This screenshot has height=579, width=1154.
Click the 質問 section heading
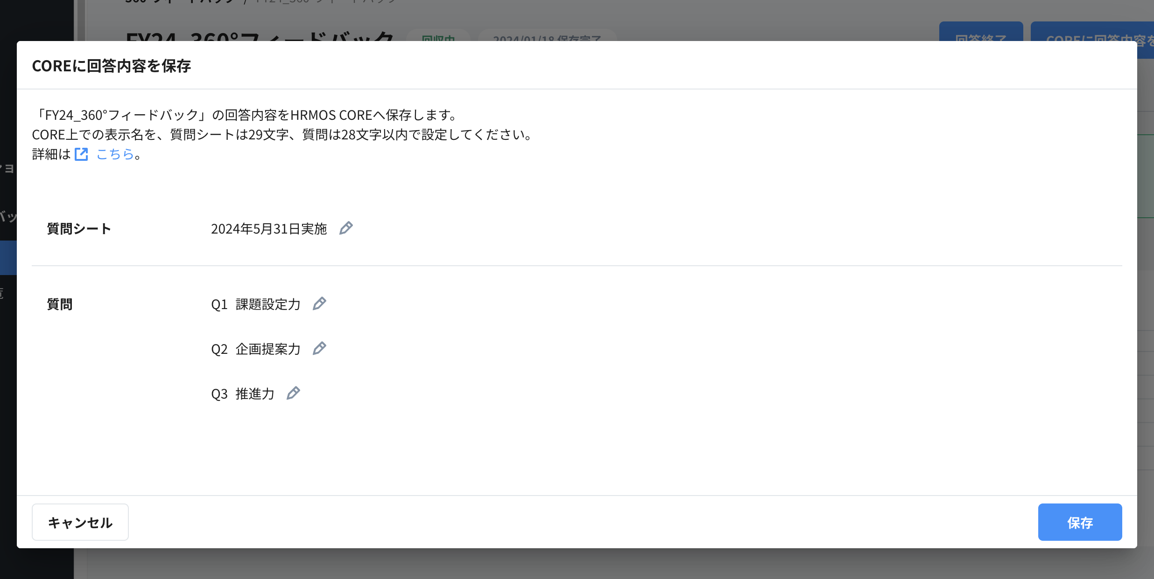[x=59, y=303]
